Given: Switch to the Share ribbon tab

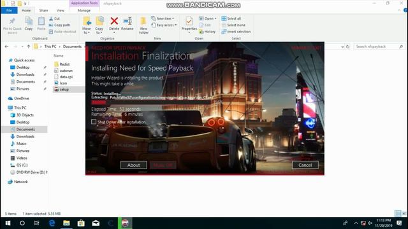Looking at the screenshot, I should [43, 10].
